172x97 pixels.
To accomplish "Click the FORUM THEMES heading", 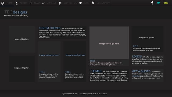I will 50,28.
